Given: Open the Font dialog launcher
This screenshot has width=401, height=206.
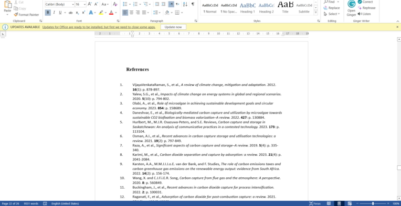Looking at the screenshot, I should click(x=118, y=21).
